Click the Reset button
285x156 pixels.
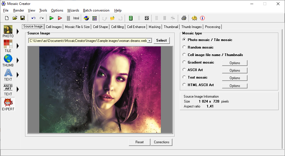(x=139, y=142)
